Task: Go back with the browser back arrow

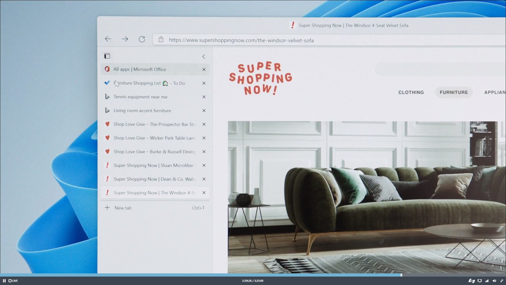Action: (108, 39)
